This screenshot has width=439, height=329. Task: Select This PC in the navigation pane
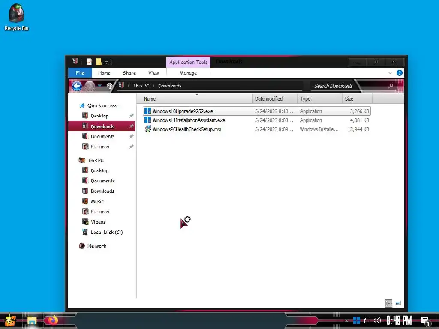coord(92,160)
